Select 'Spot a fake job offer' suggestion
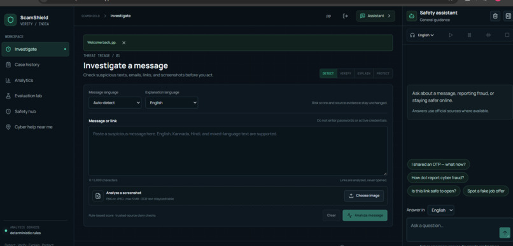Image resolution: width=513 pixels, height=246 pixels. [x=486, y=191]
